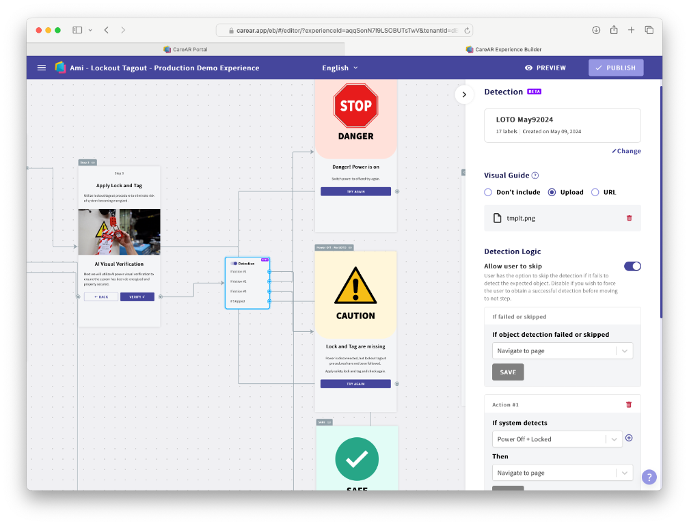Open the English language dropdown
The width and height of the screenshot is (689, 526).
coord(340,68)
